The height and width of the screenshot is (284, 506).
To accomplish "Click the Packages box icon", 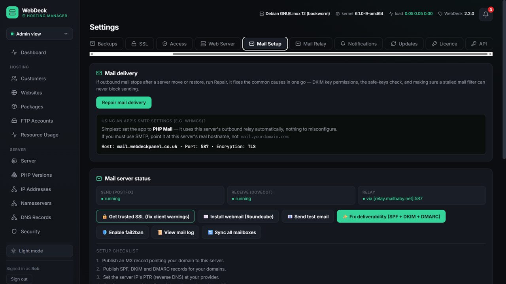I will click(14, 106).
